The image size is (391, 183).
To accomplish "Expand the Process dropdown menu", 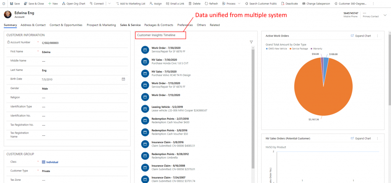I will tap(239, 3).
